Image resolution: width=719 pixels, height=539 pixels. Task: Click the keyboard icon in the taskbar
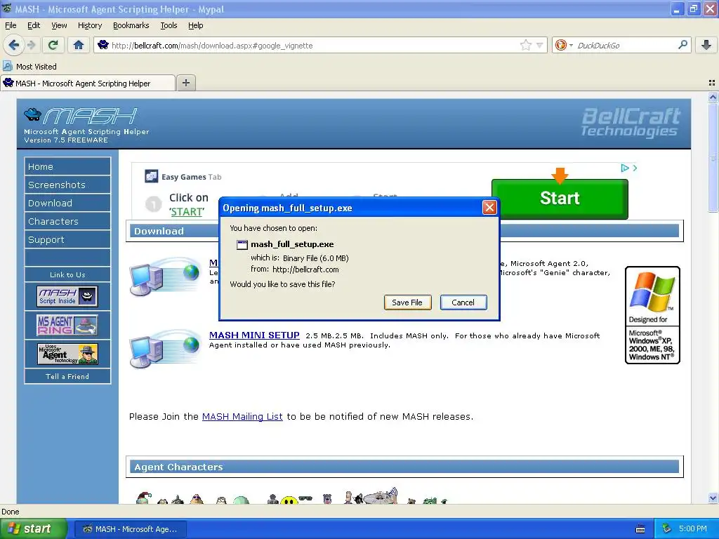(x=640, y=529)
